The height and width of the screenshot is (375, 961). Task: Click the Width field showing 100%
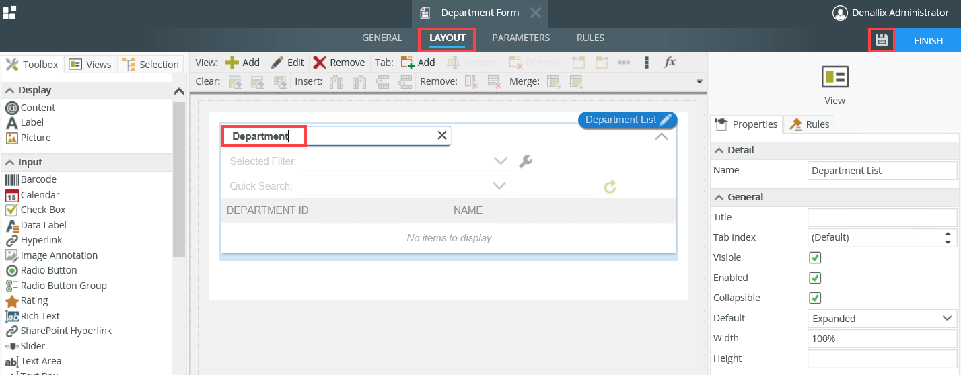[x=882, y=338]
